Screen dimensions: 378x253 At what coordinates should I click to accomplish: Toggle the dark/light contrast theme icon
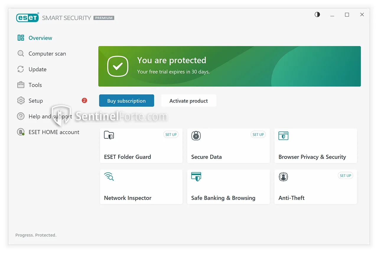click(x=317, y=14)
